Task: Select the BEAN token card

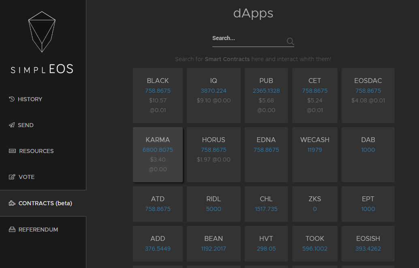Action: (x=214, y=243)
